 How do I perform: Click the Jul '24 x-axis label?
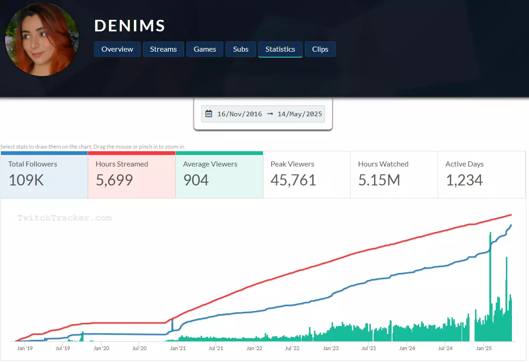pos(446,348)
